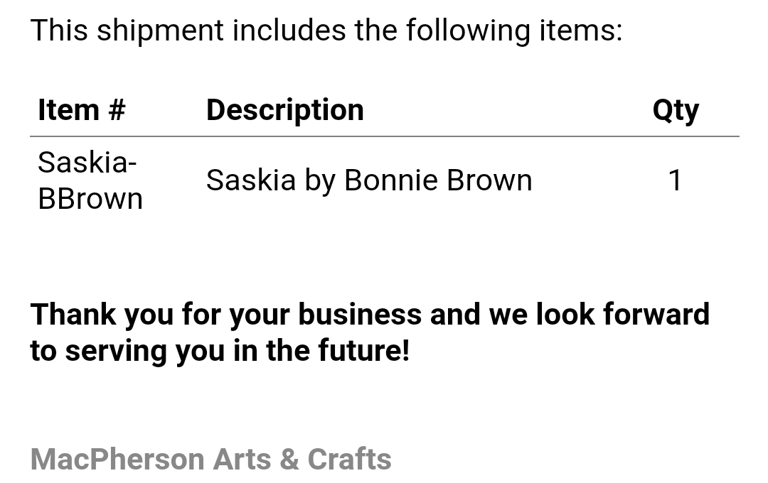Click the "This shipment includes the following items" line
Viewport: 768px width, 483px height.
coord(326,31)
